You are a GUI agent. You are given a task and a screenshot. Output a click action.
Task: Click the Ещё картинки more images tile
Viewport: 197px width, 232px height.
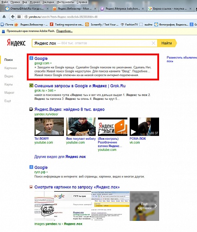coord(144,206)
